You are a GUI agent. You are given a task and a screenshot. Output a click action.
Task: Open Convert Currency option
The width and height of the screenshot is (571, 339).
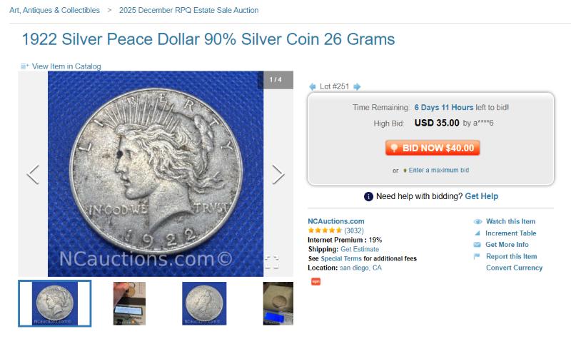(x=514, y=268)
